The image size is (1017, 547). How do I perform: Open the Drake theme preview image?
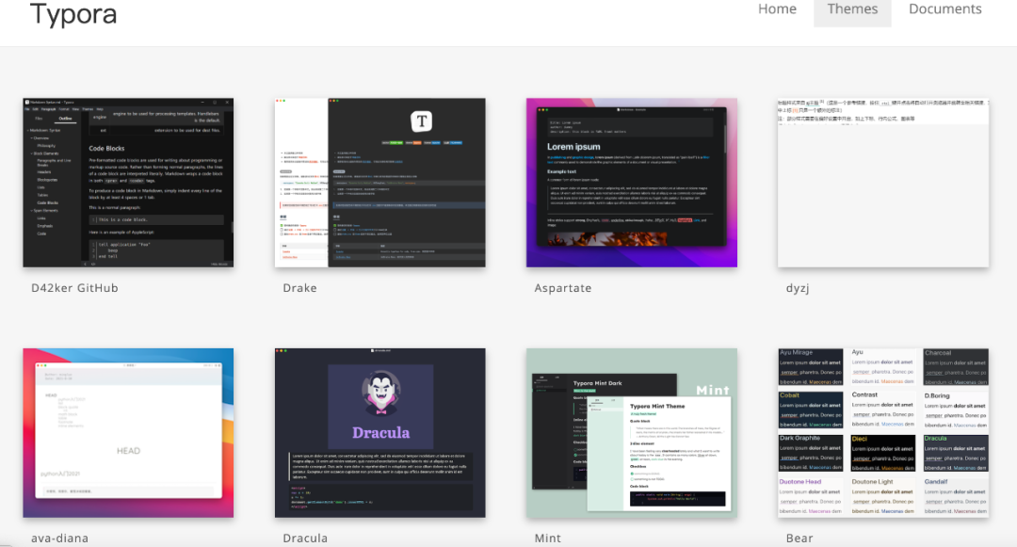380,183
